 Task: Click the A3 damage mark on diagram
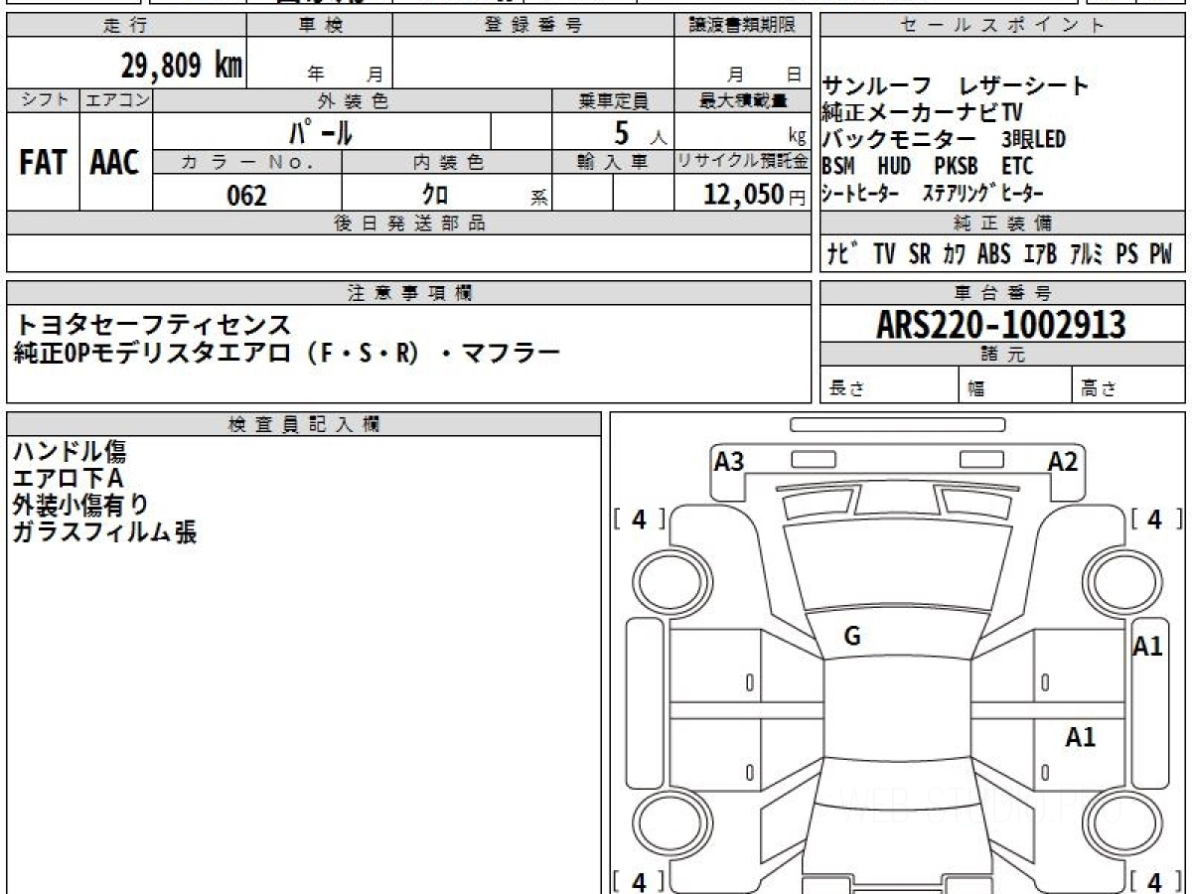point(730,461)
